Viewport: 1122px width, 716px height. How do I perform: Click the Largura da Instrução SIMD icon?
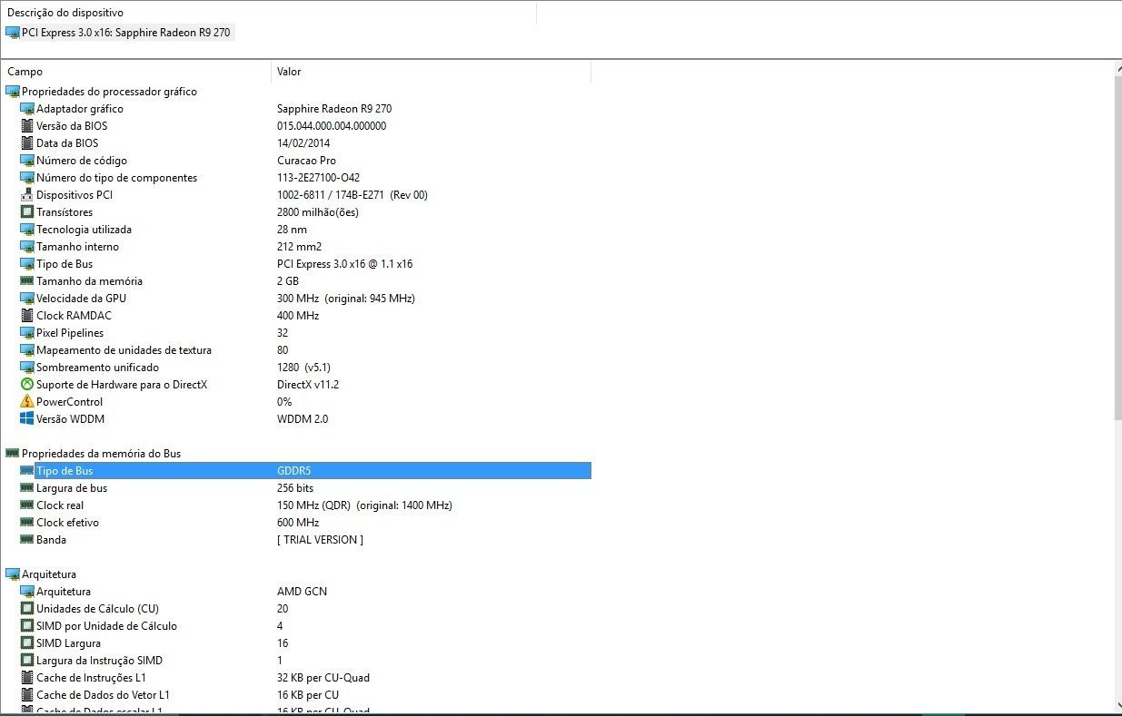click(x=27, y=661)
